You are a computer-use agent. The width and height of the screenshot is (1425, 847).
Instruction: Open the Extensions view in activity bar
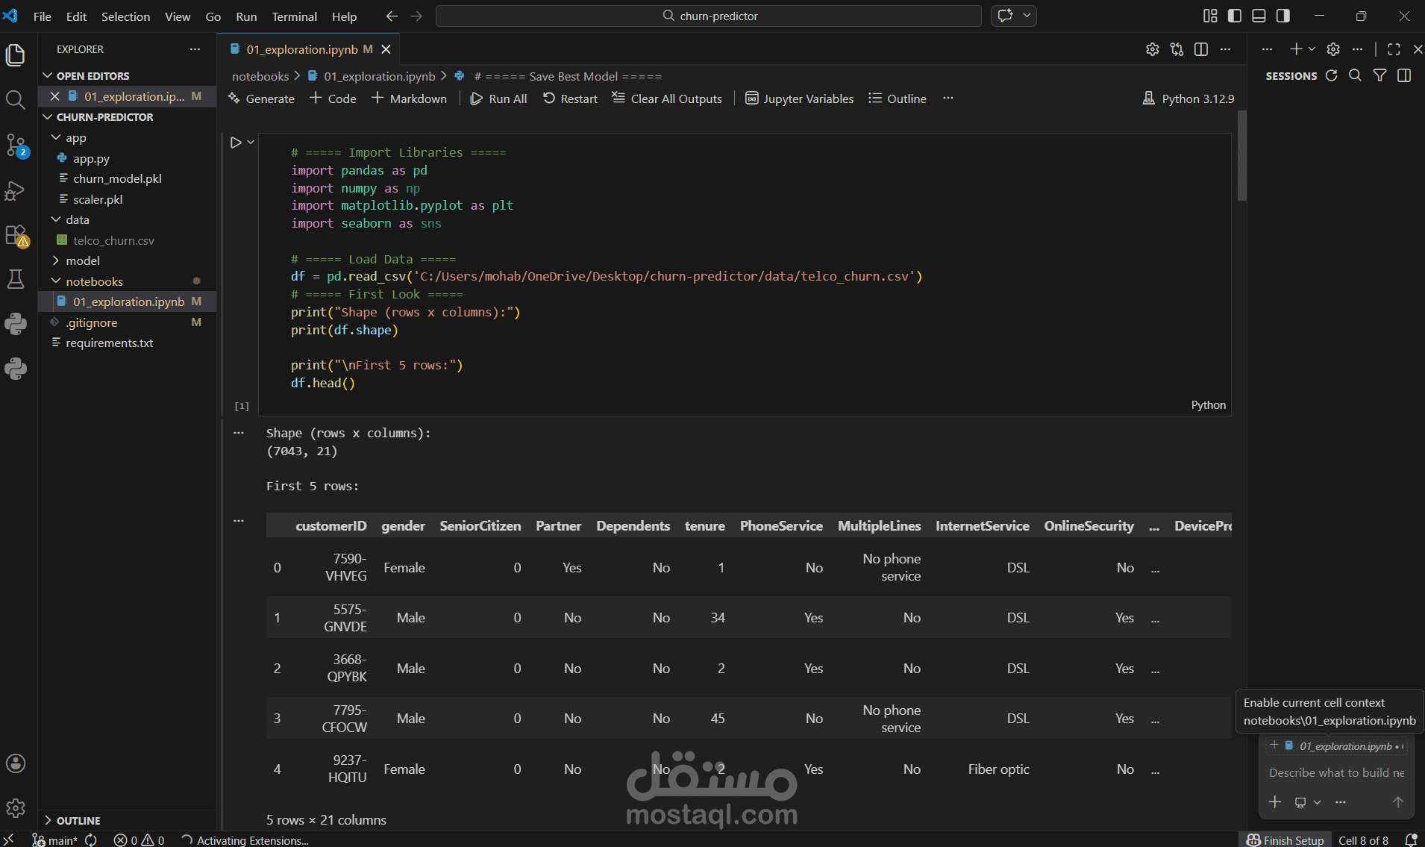click(16, 236)
